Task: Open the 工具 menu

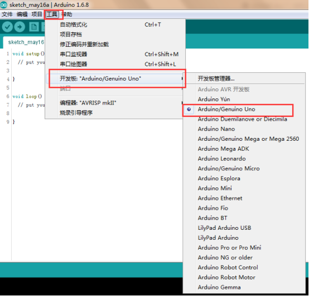Action: 52,14
